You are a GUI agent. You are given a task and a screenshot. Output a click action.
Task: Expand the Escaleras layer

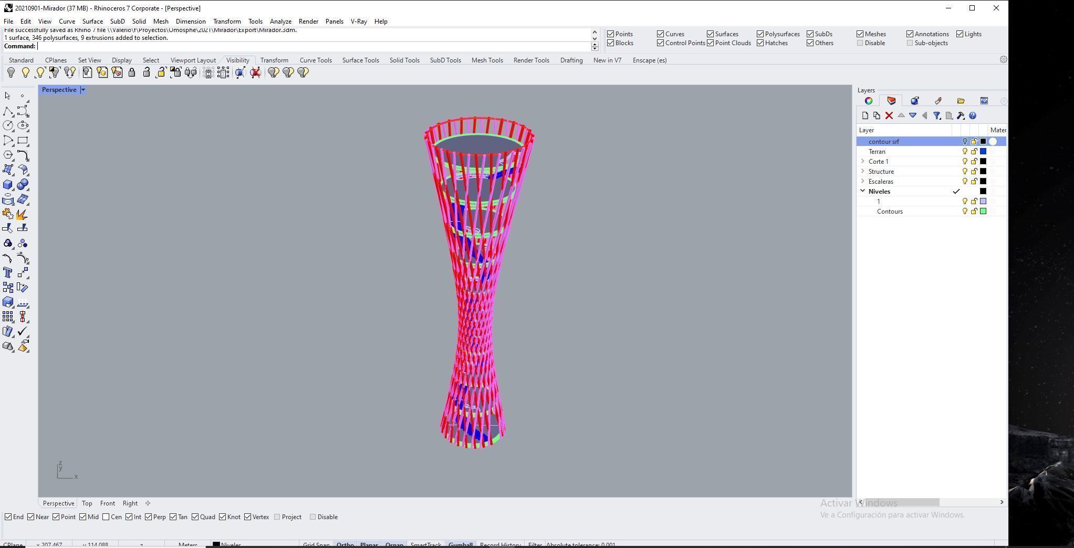coord(862,182)
